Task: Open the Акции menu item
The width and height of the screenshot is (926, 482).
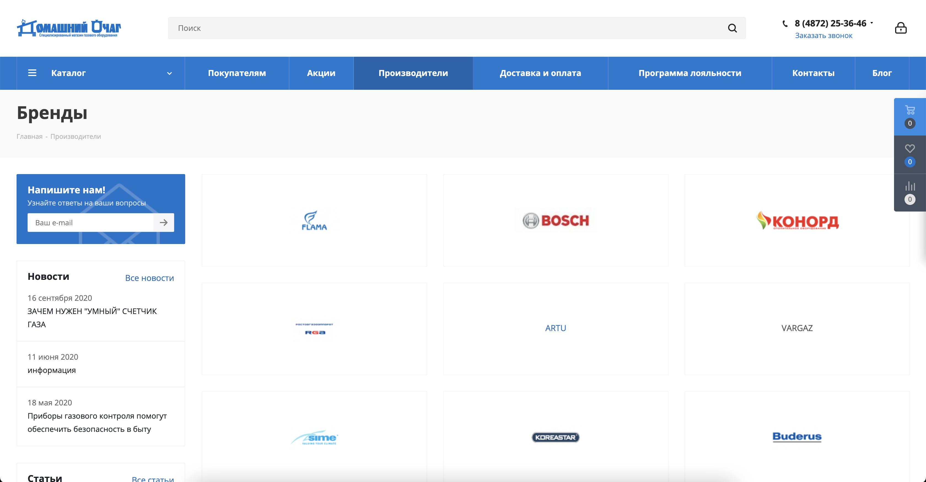Action: pyautogui.click(x=321, y=73)
